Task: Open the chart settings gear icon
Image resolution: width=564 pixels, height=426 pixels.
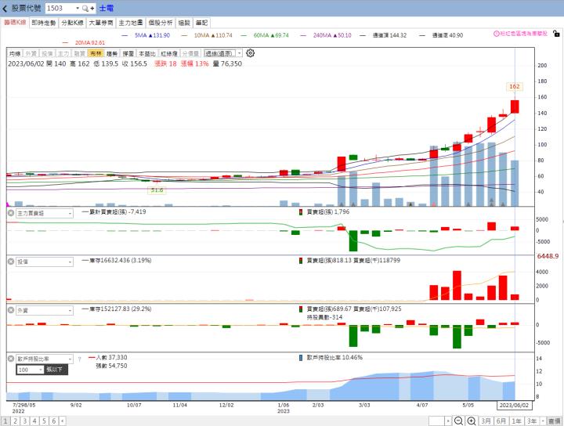Action: pos(251,53)
